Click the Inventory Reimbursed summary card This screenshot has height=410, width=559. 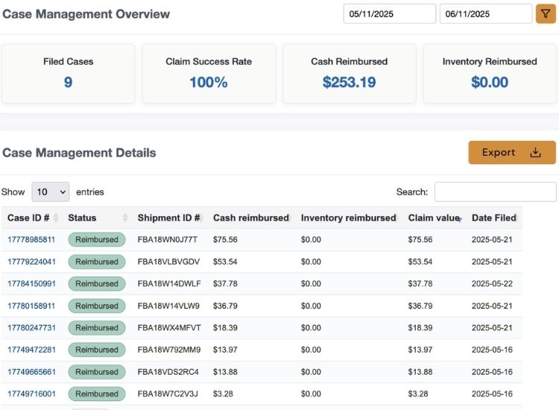click(490, 74)
